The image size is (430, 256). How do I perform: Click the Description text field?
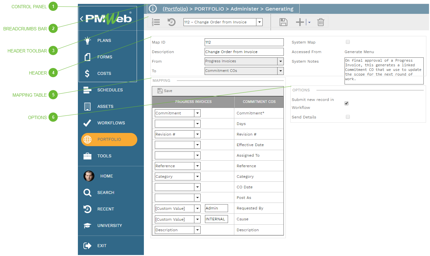point(244,52)
